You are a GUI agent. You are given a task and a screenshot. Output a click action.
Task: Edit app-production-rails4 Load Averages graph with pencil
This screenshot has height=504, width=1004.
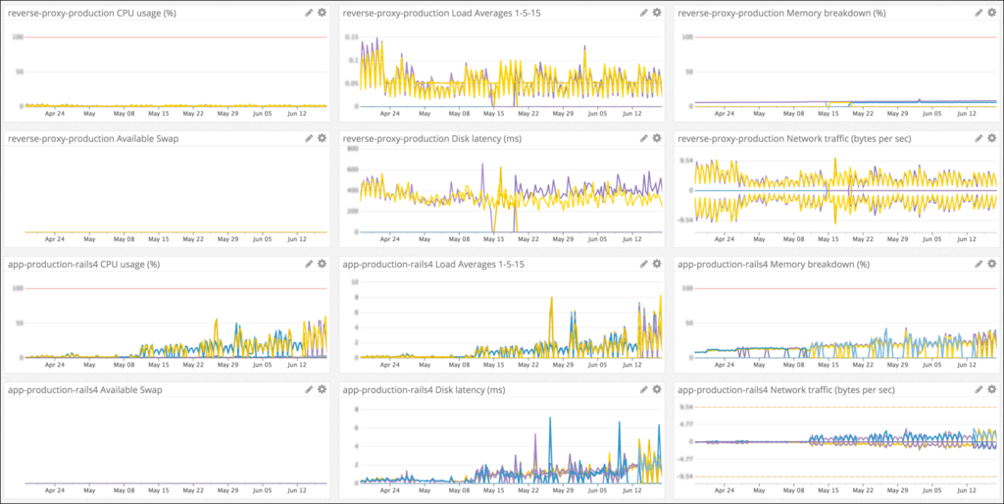click(643, 263)
